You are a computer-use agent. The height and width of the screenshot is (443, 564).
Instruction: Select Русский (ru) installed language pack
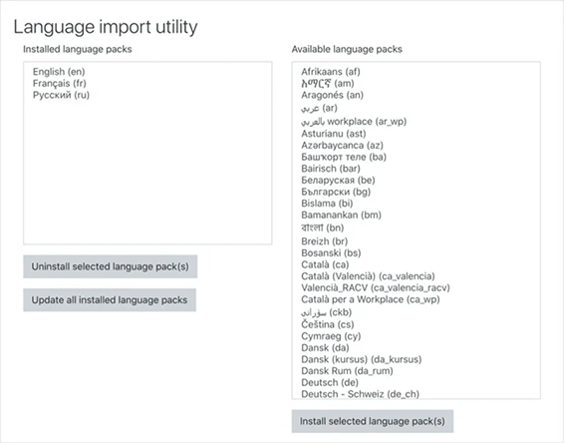click(61, 95)
